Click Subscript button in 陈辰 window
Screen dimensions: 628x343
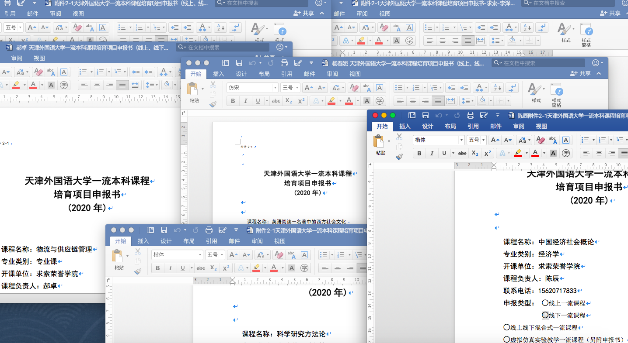(475, 153)
